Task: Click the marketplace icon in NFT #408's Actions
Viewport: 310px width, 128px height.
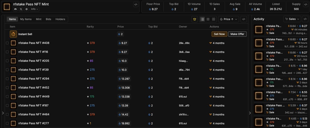Action: 211,43
